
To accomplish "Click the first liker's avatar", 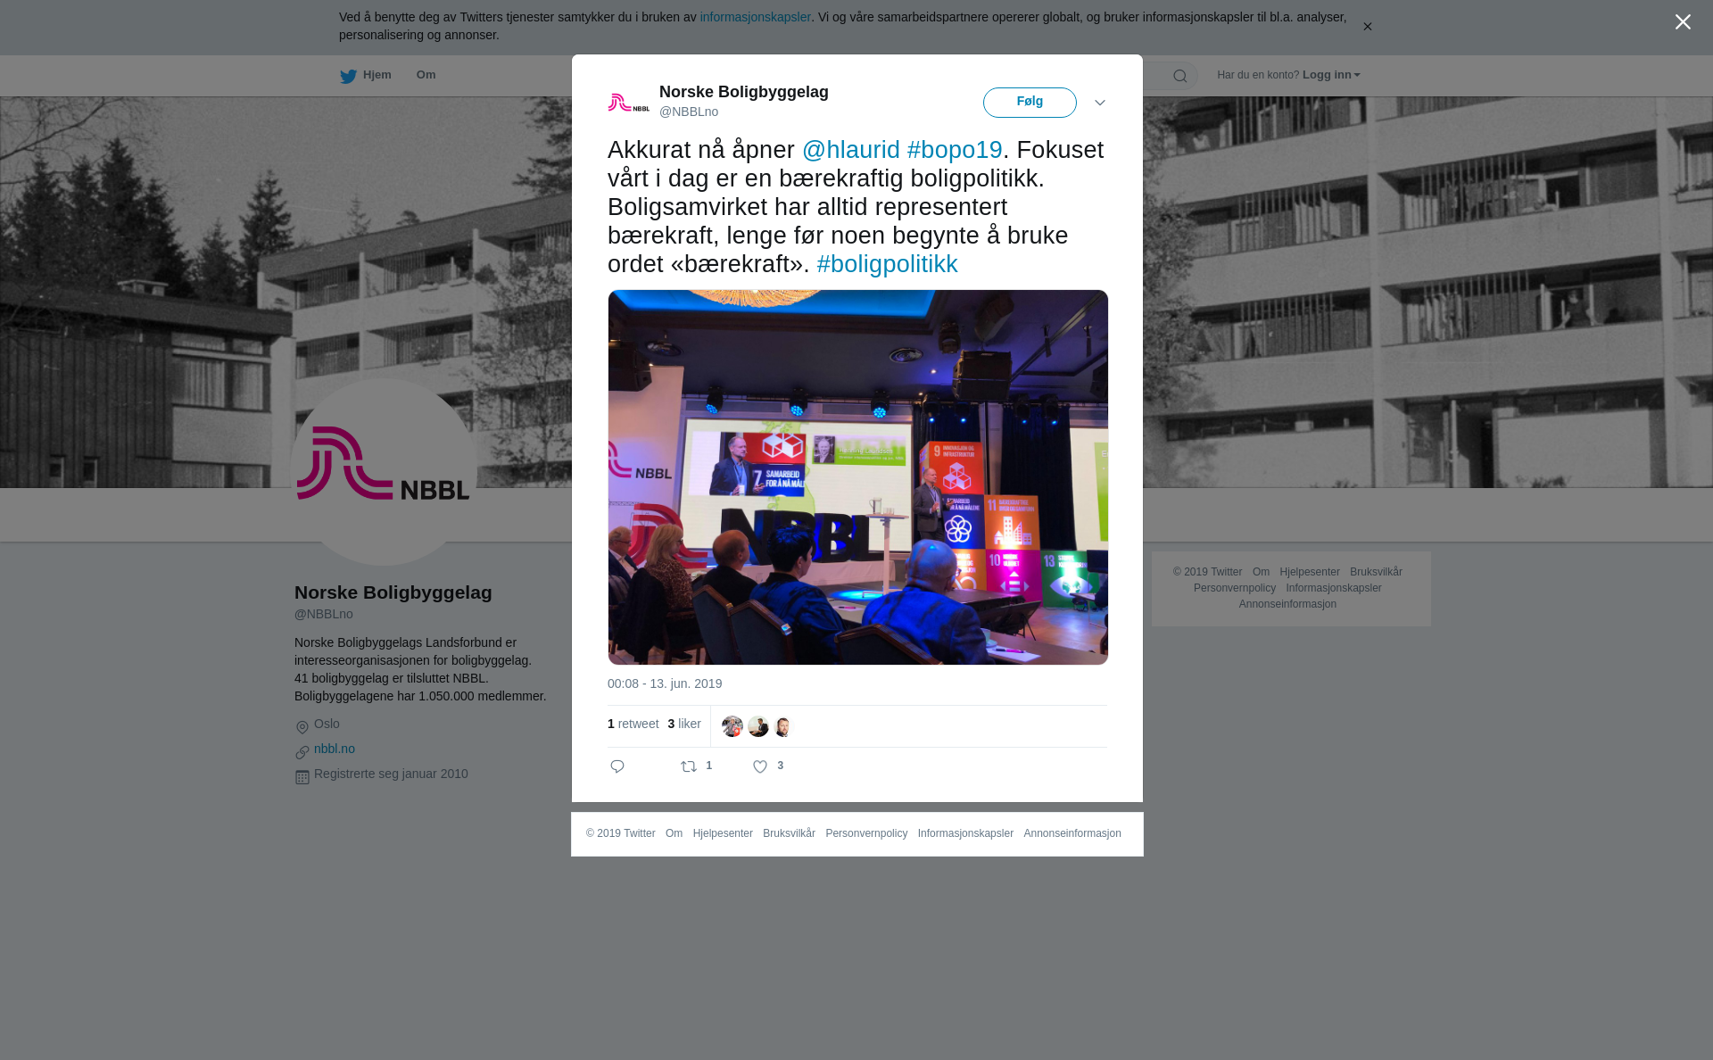I will tap(732, 726).
